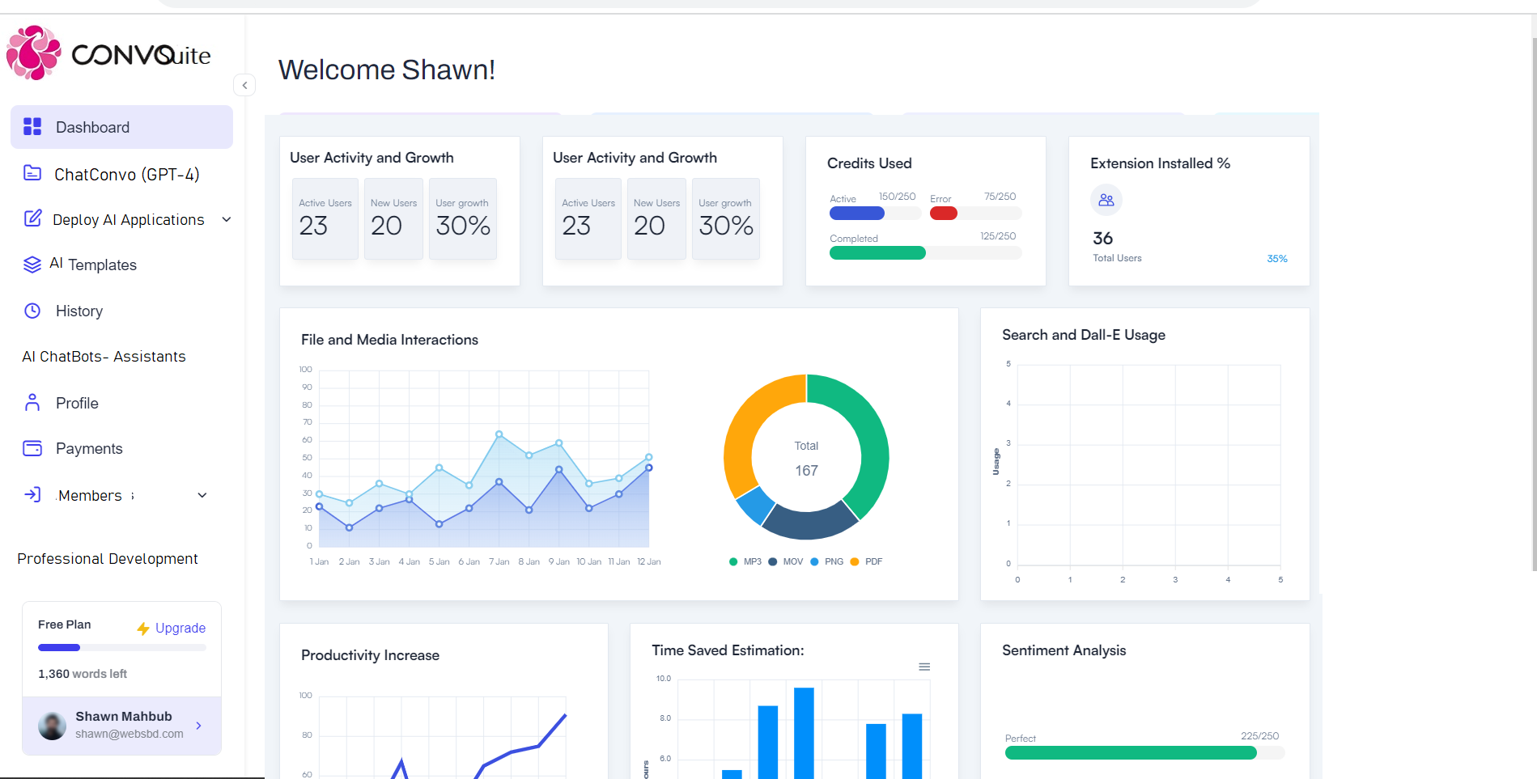Collapse the sidebar with the arrow button
The width and height of the screenshot is (1537, 779).
pos(244,85)
